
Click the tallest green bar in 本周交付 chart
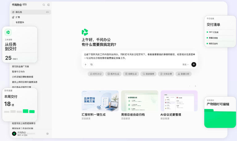(x=26, y=111)
